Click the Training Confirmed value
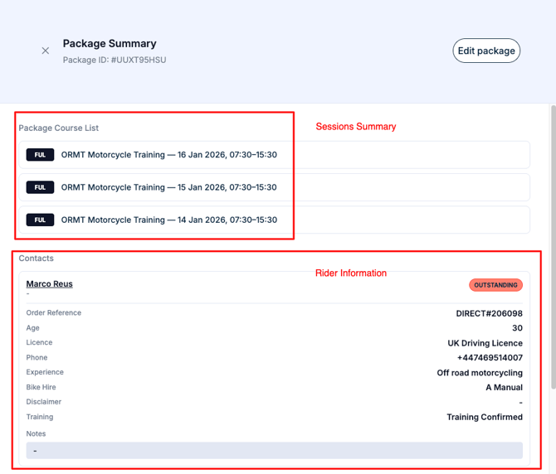The width and height of the screenshot is (556, 474). point(485,417)
